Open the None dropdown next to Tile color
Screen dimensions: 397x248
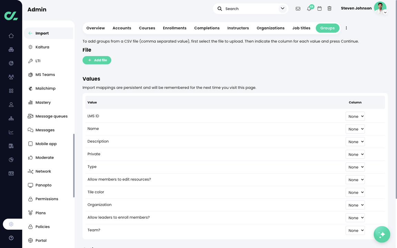(355, 192)
